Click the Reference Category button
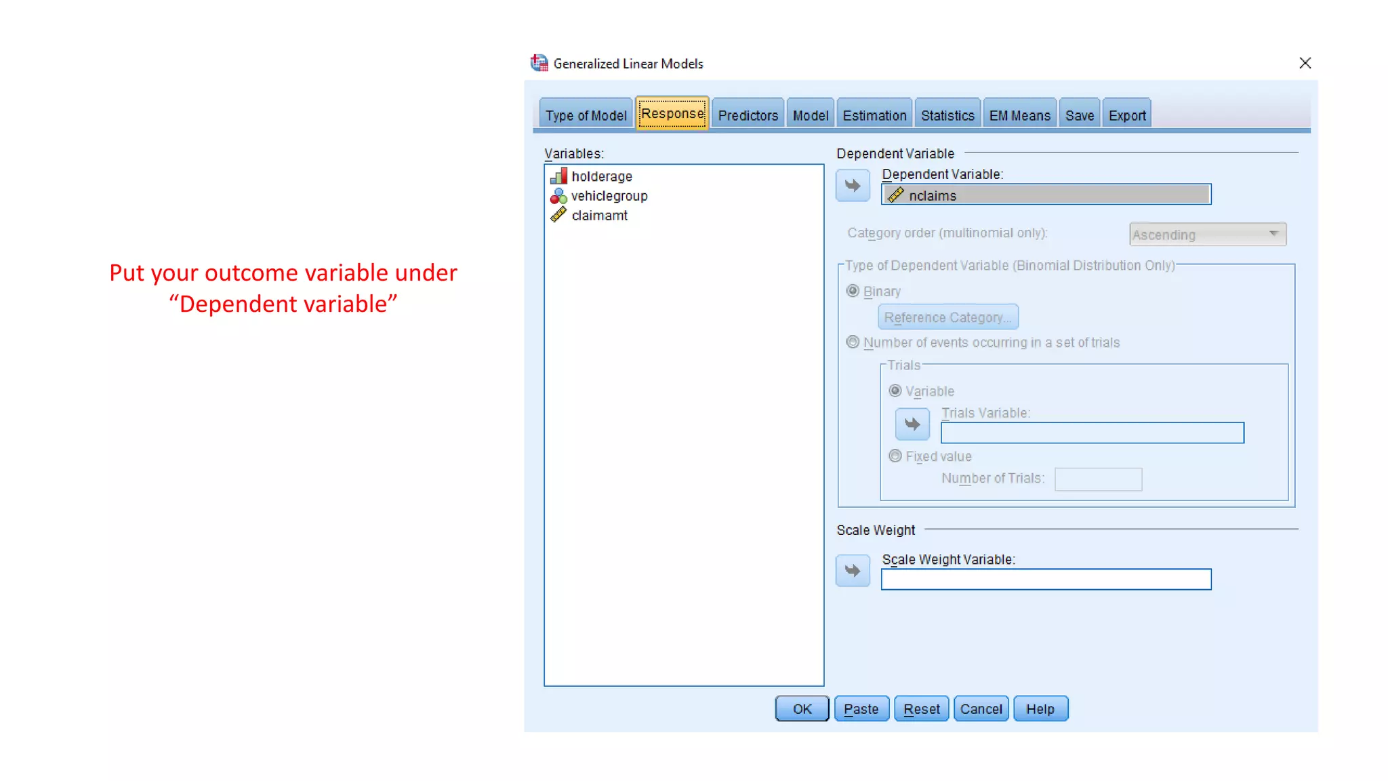Screen dimensions: 1388x781 (947, 317)
